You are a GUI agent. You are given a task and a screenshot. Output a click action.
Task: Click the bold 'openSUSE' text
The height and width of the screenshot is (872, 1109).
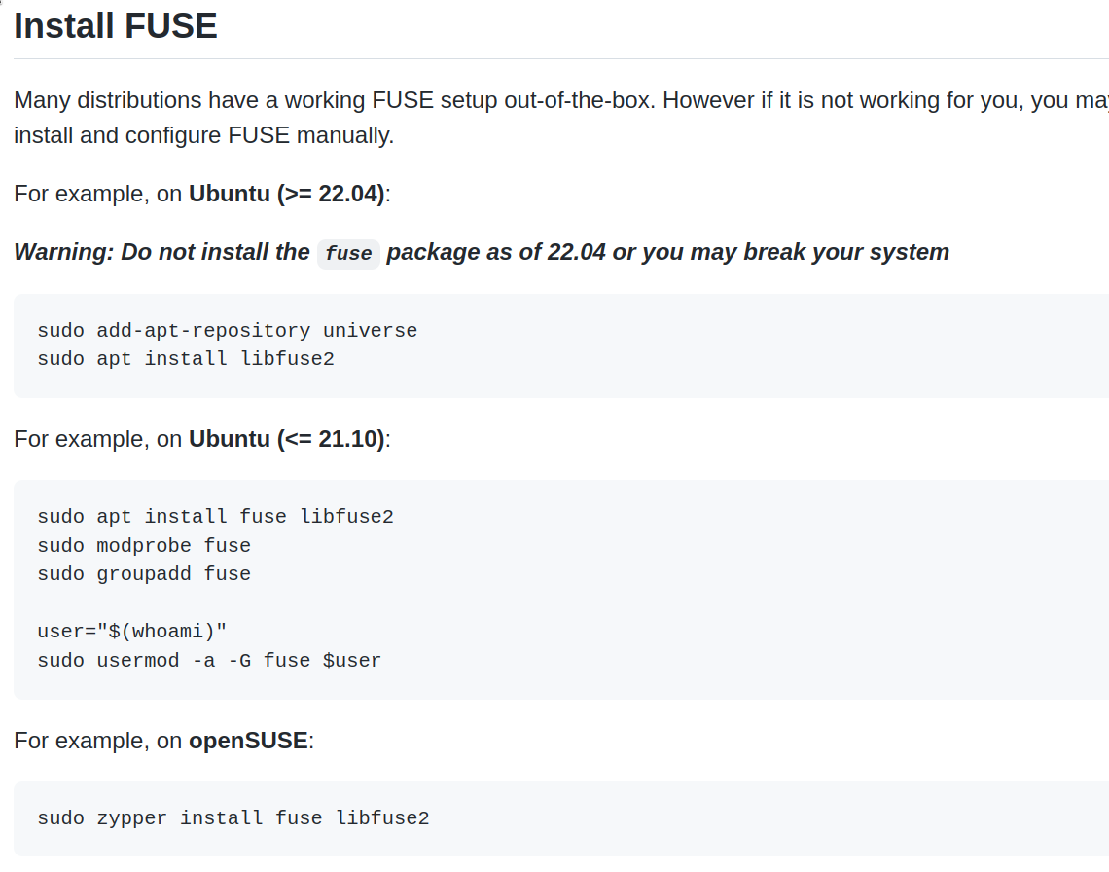tap(248, 741)
